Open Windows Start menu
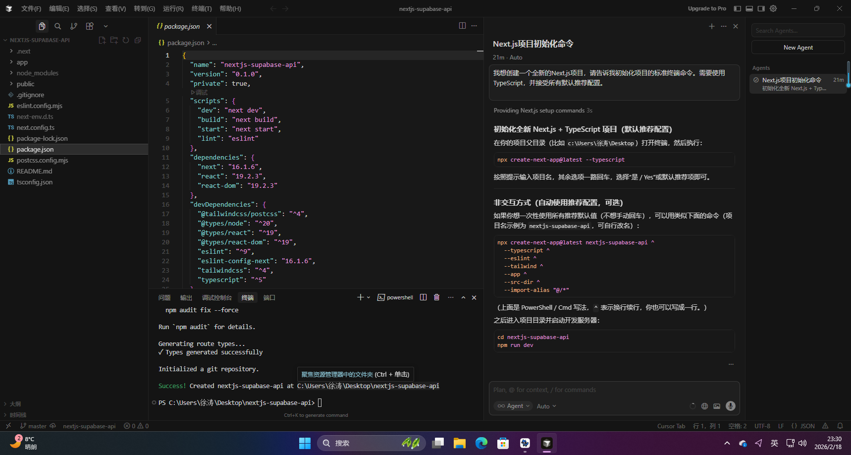Image resolution: width=851 pixels, height=455 pixels. coord(305,443)
